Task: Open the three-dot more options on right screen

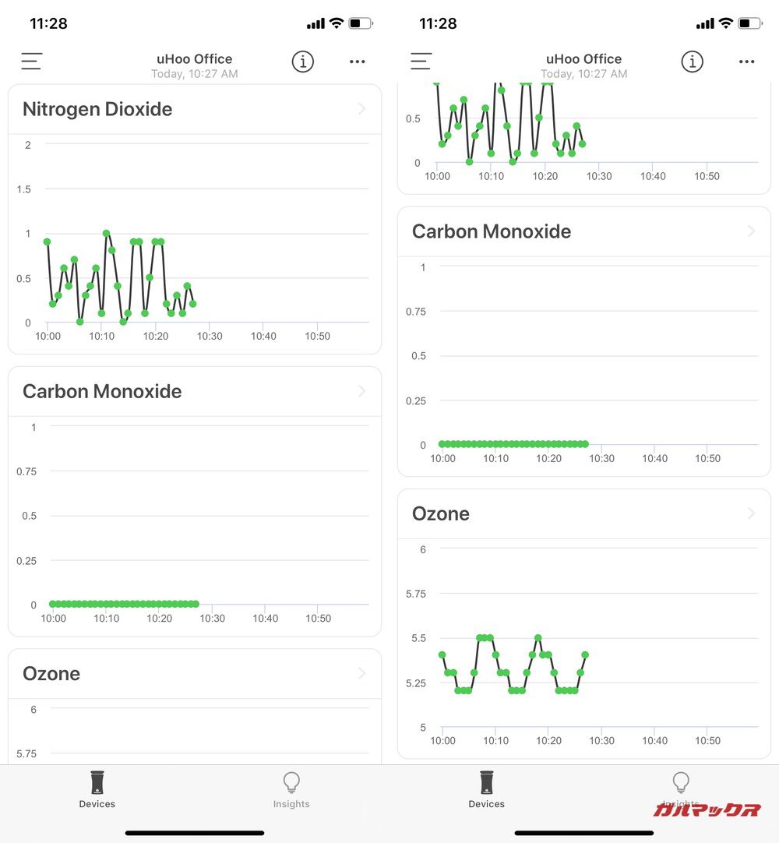Action: click(x=747, y=62)
